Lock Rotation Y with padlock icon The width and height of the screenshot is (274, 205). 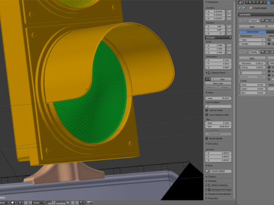(x=229, y=30)
